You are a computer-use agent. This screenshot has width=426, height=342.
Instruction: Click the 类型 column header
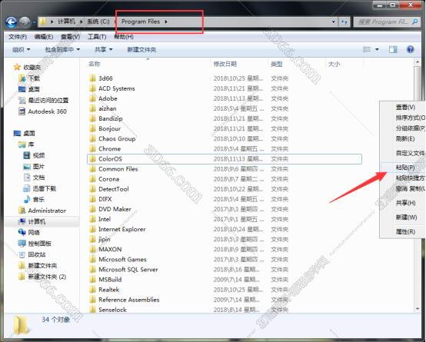(x=277, y=64)
